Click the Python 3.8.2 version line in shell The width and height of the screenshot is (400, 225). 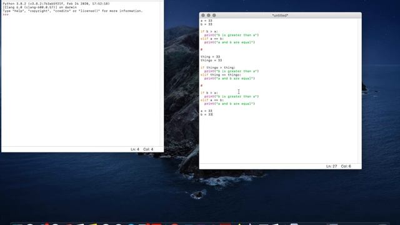coord(56,4)
